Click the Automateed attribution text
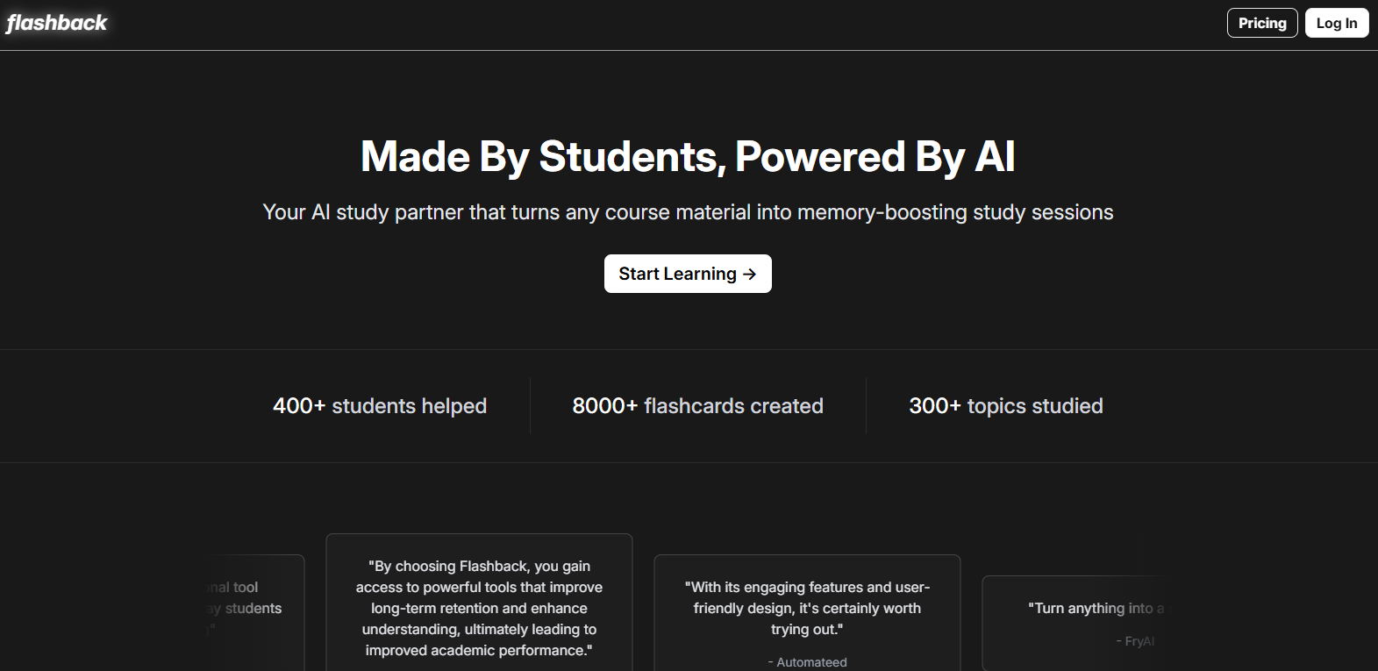 coord(808,662)
